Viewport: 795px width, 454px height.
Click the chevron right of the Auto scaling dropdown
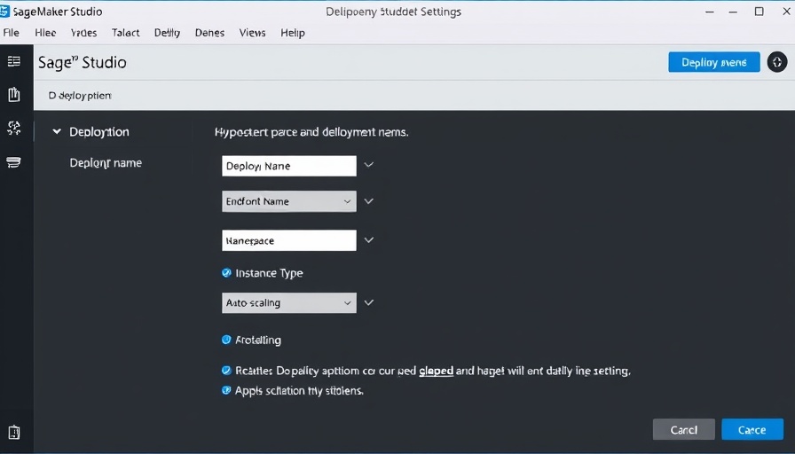(368, 302)
